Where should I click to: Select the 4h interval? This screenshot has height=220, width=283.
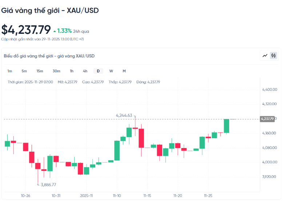coord(85,71)
